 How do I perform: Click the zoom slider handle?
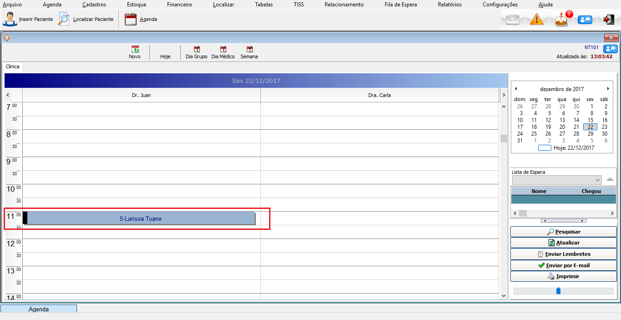[x=558, y=291]
